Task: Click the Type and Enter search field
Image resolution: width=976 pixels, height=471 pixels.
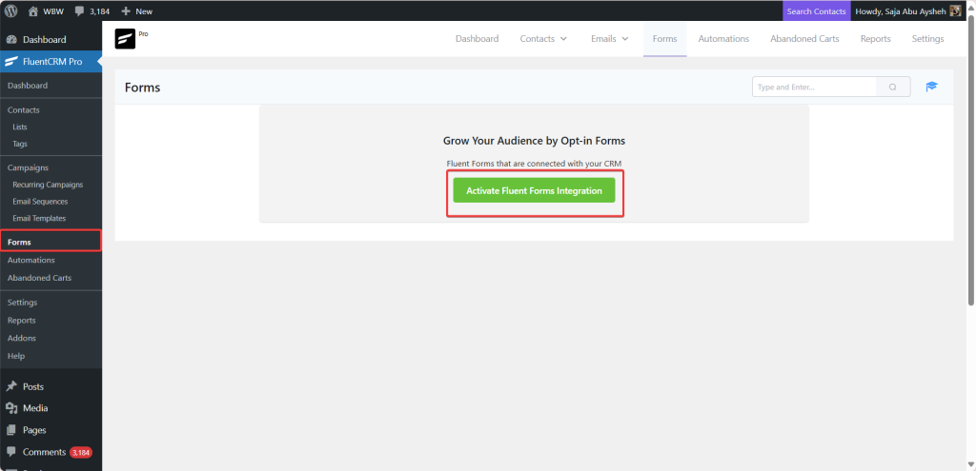Action: click(814, 87)
